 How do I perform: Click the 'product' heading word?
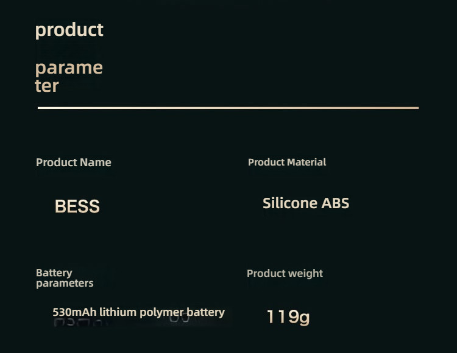pyautogui.click(x=69, y=30)
